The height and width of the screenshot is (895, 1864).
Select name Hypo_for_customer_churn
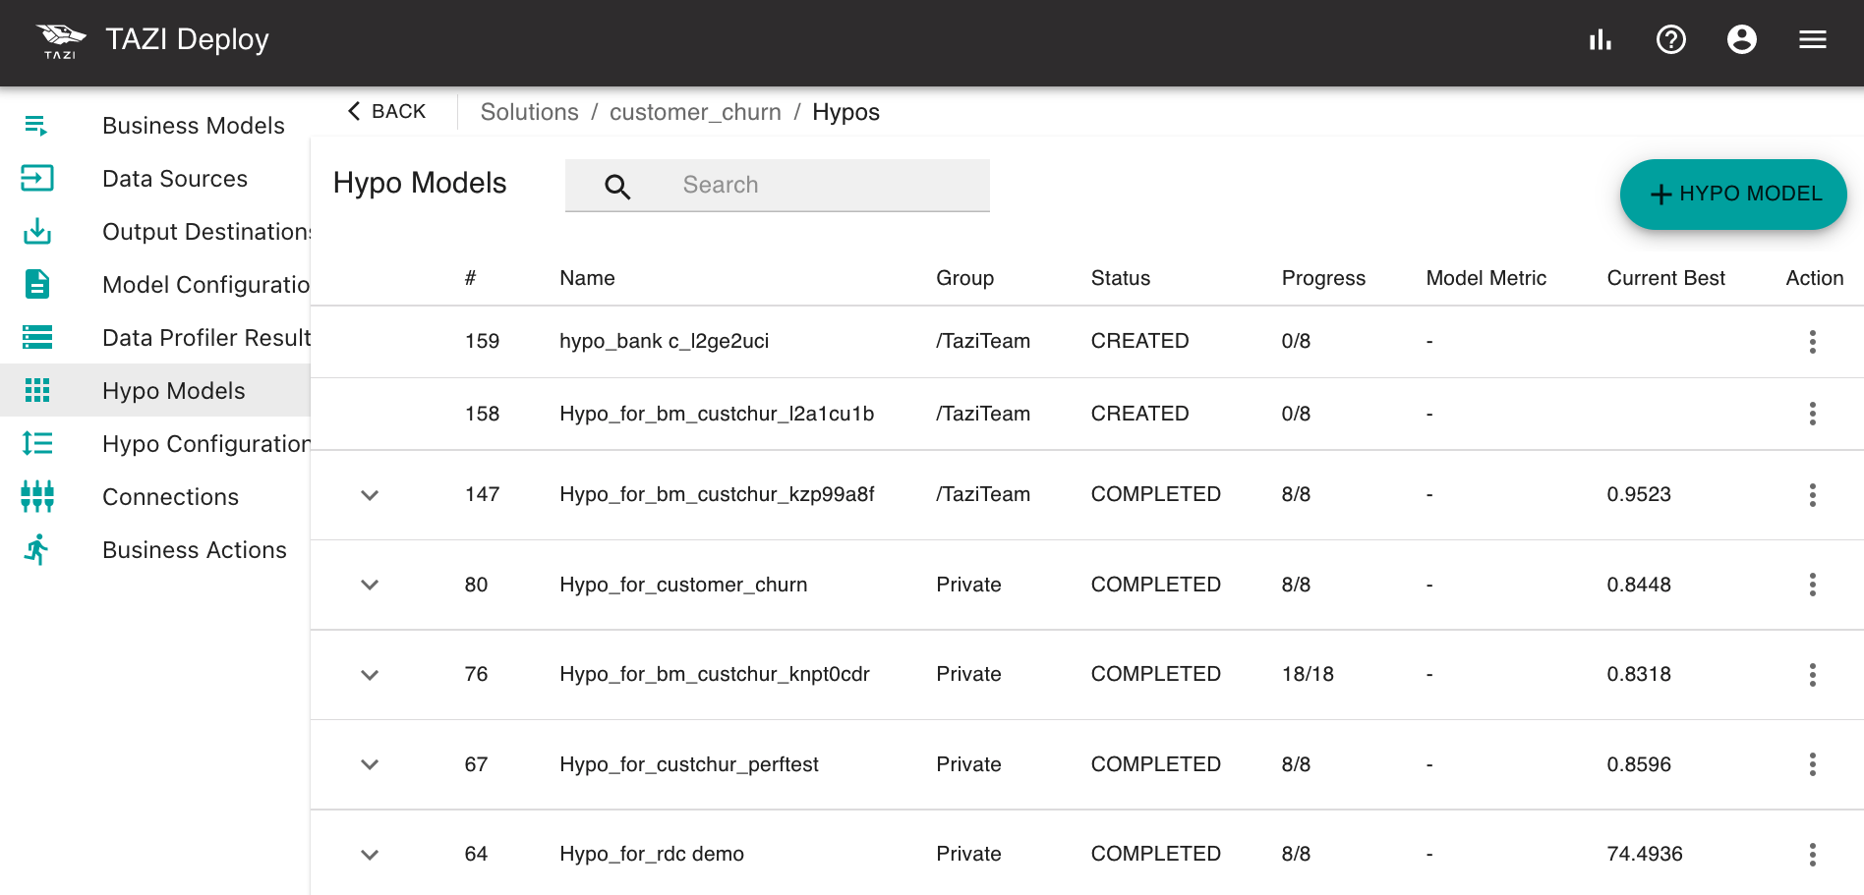683,585
